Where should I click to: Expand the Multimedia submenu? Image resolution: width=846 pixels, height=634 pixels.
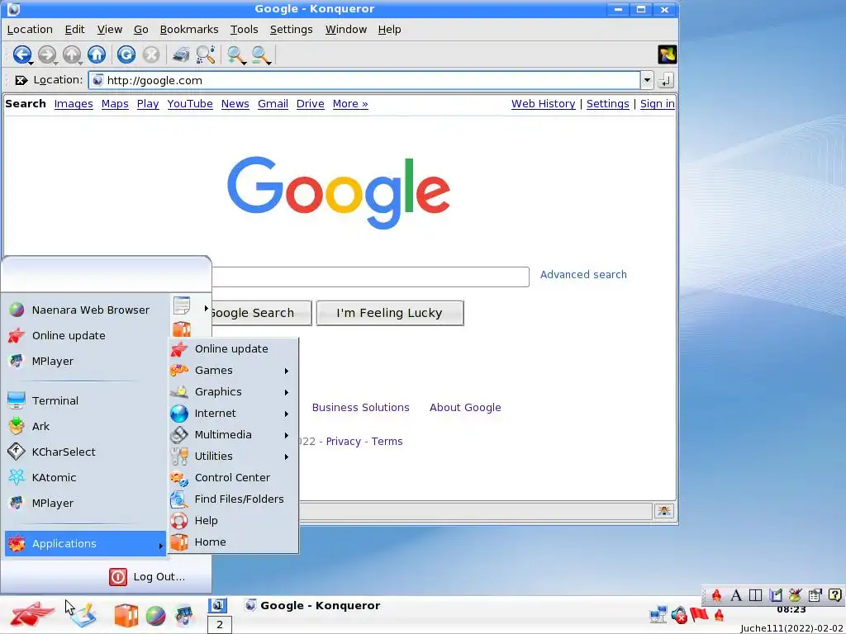[233, 434]
